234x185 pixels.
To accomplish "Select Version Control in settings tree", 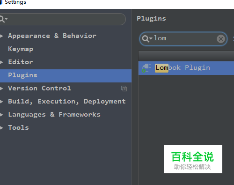I will (x=39, y=88).
